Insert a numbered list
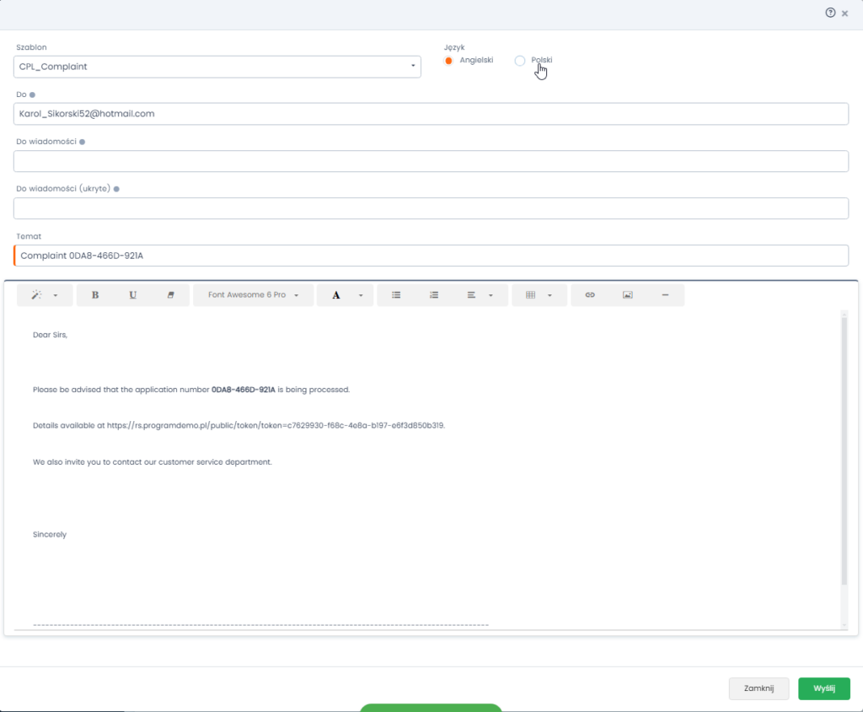Viewport: 863px width, 712px height. click(x=434, y=295)
